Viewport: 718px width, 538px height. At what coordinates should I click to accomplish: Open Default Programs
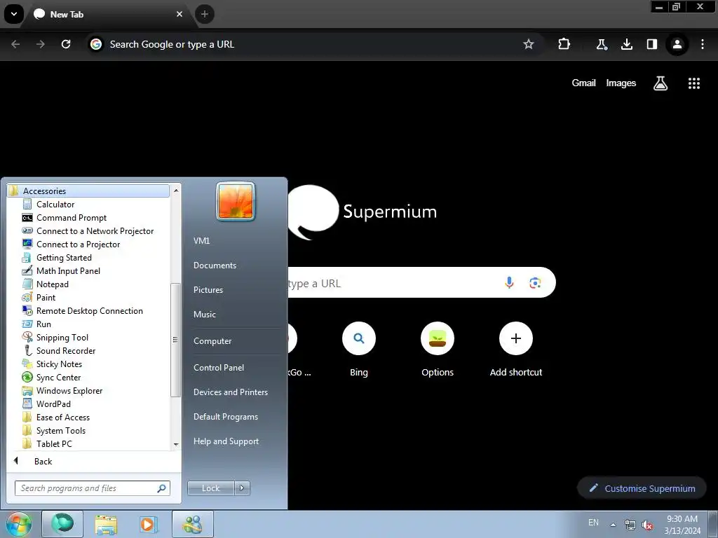click(x=225, y=417)
